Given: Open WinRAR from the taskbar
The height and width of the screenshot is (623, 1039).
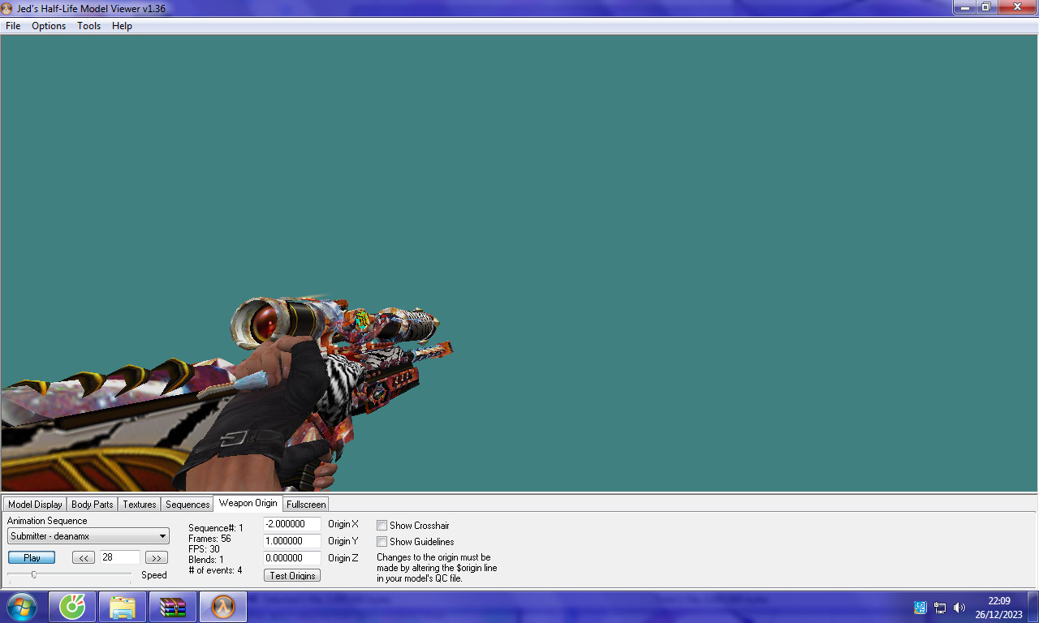Looking at the screenshot, I should coord(172,606).
